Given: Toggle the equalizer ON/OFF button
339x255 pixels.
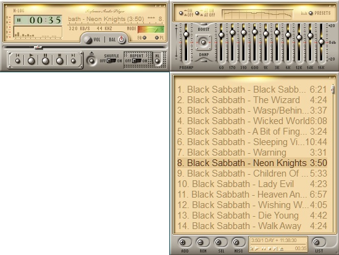Looking at the screenshot, I should pyautogui.click(x=181, y=13).
